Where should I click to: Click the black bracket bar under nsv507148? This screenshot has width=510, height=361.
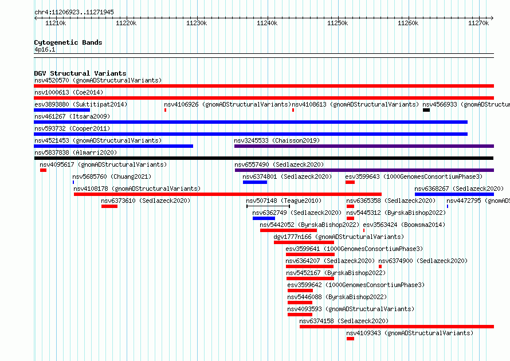click(x=268, y=206)
